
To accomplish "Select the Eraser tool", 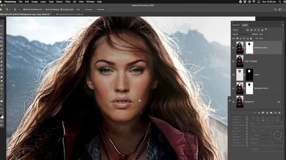I will (x=1, y=69).
